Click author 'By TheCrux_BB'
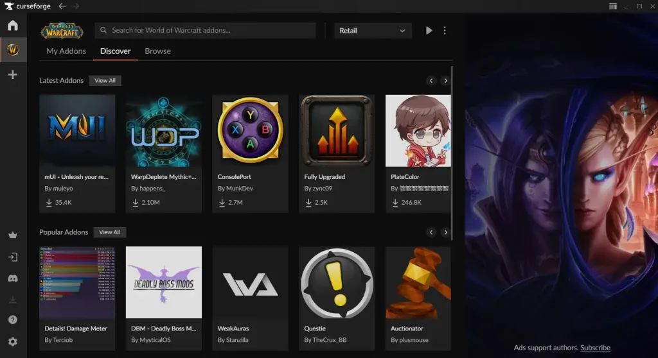 point(325,340)
